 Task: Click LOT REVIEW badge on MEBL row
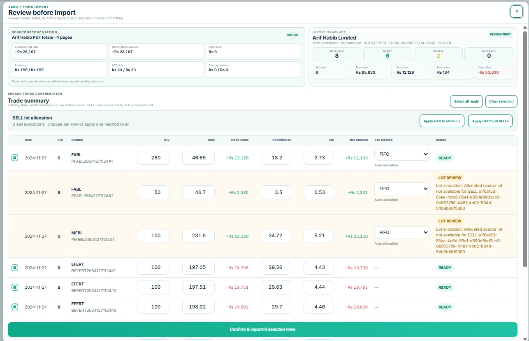coord(450,221)
